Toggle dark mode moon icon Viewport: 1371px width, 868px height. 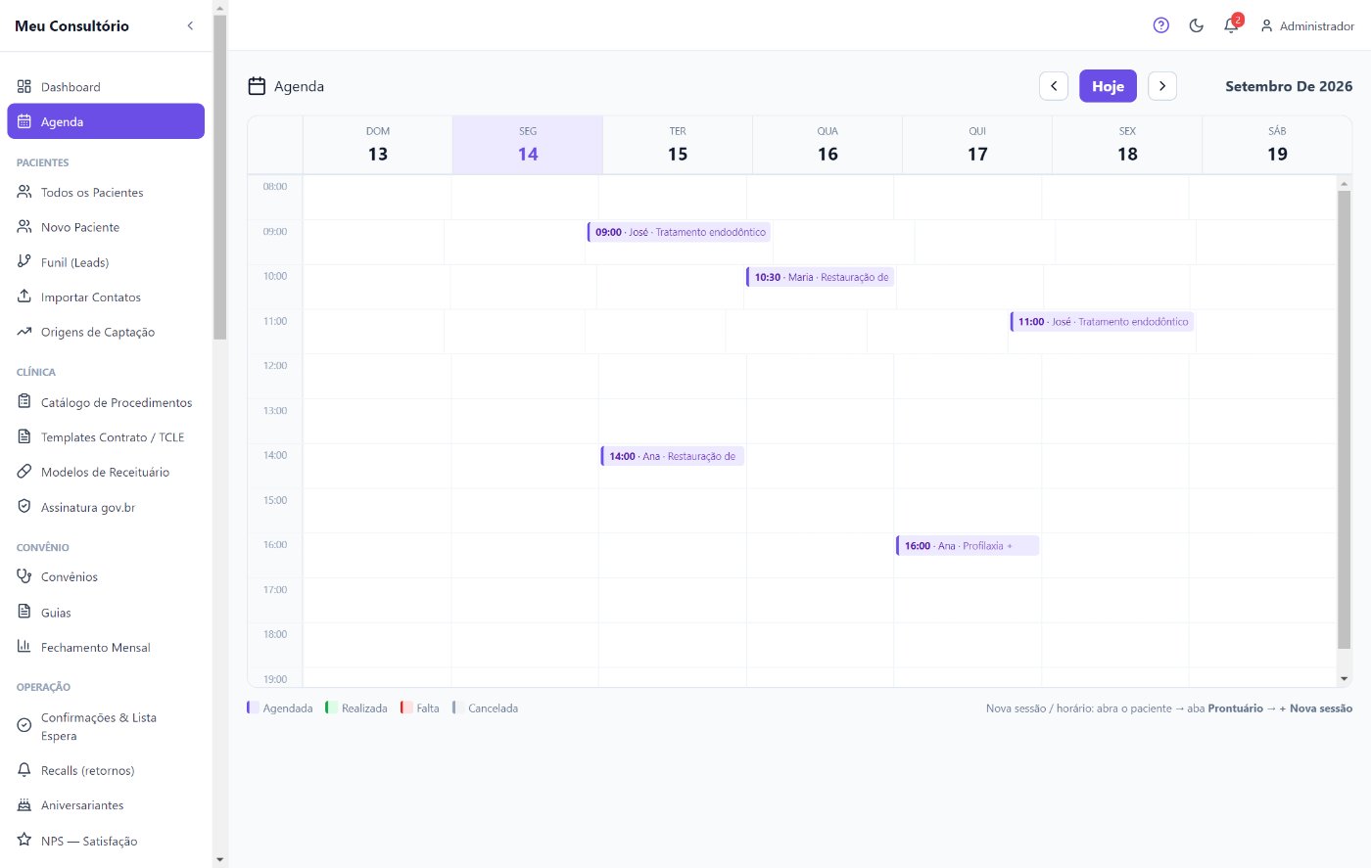pyautogui.click(x=1197, y=25)
